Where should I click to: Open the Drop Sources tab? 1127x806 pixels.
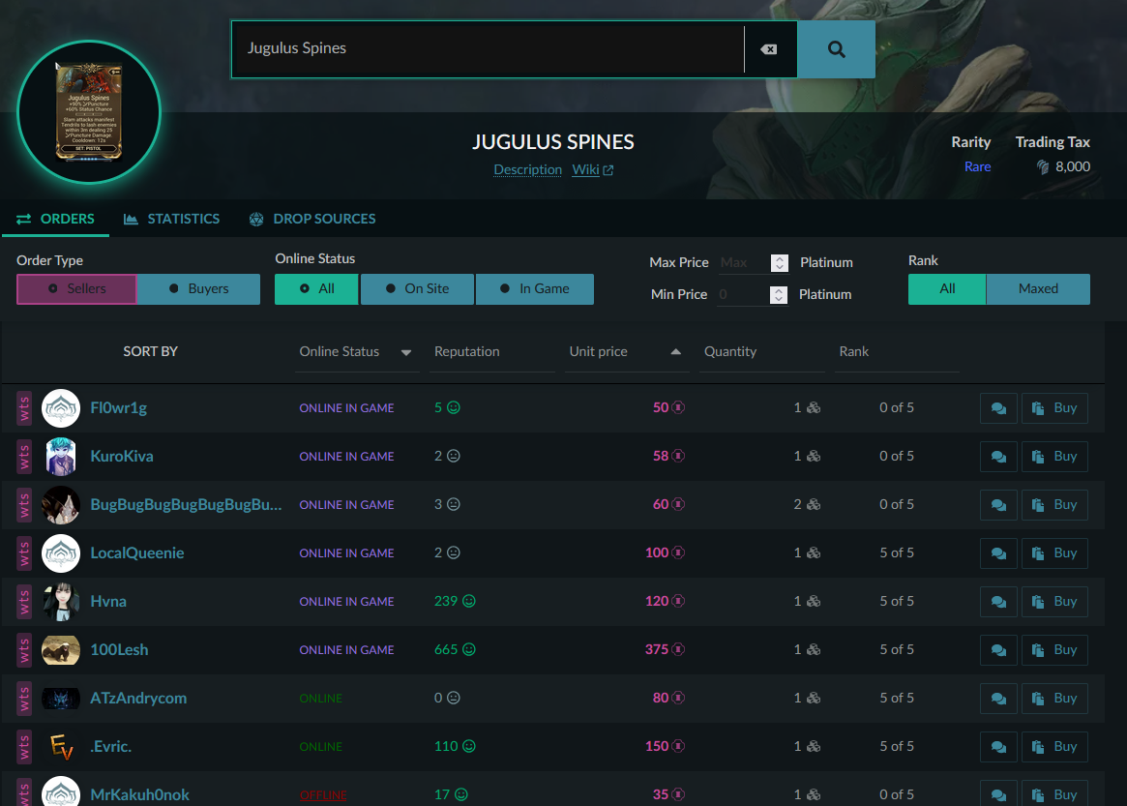coord(311,219)
